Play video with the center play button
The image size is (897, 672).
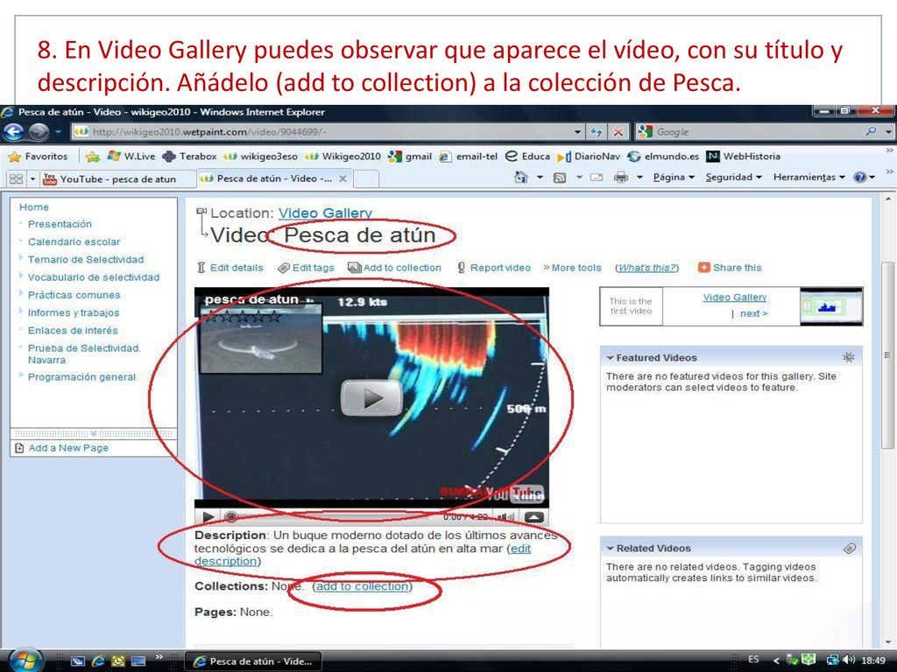pyautogui.click(x=371, y=398)
